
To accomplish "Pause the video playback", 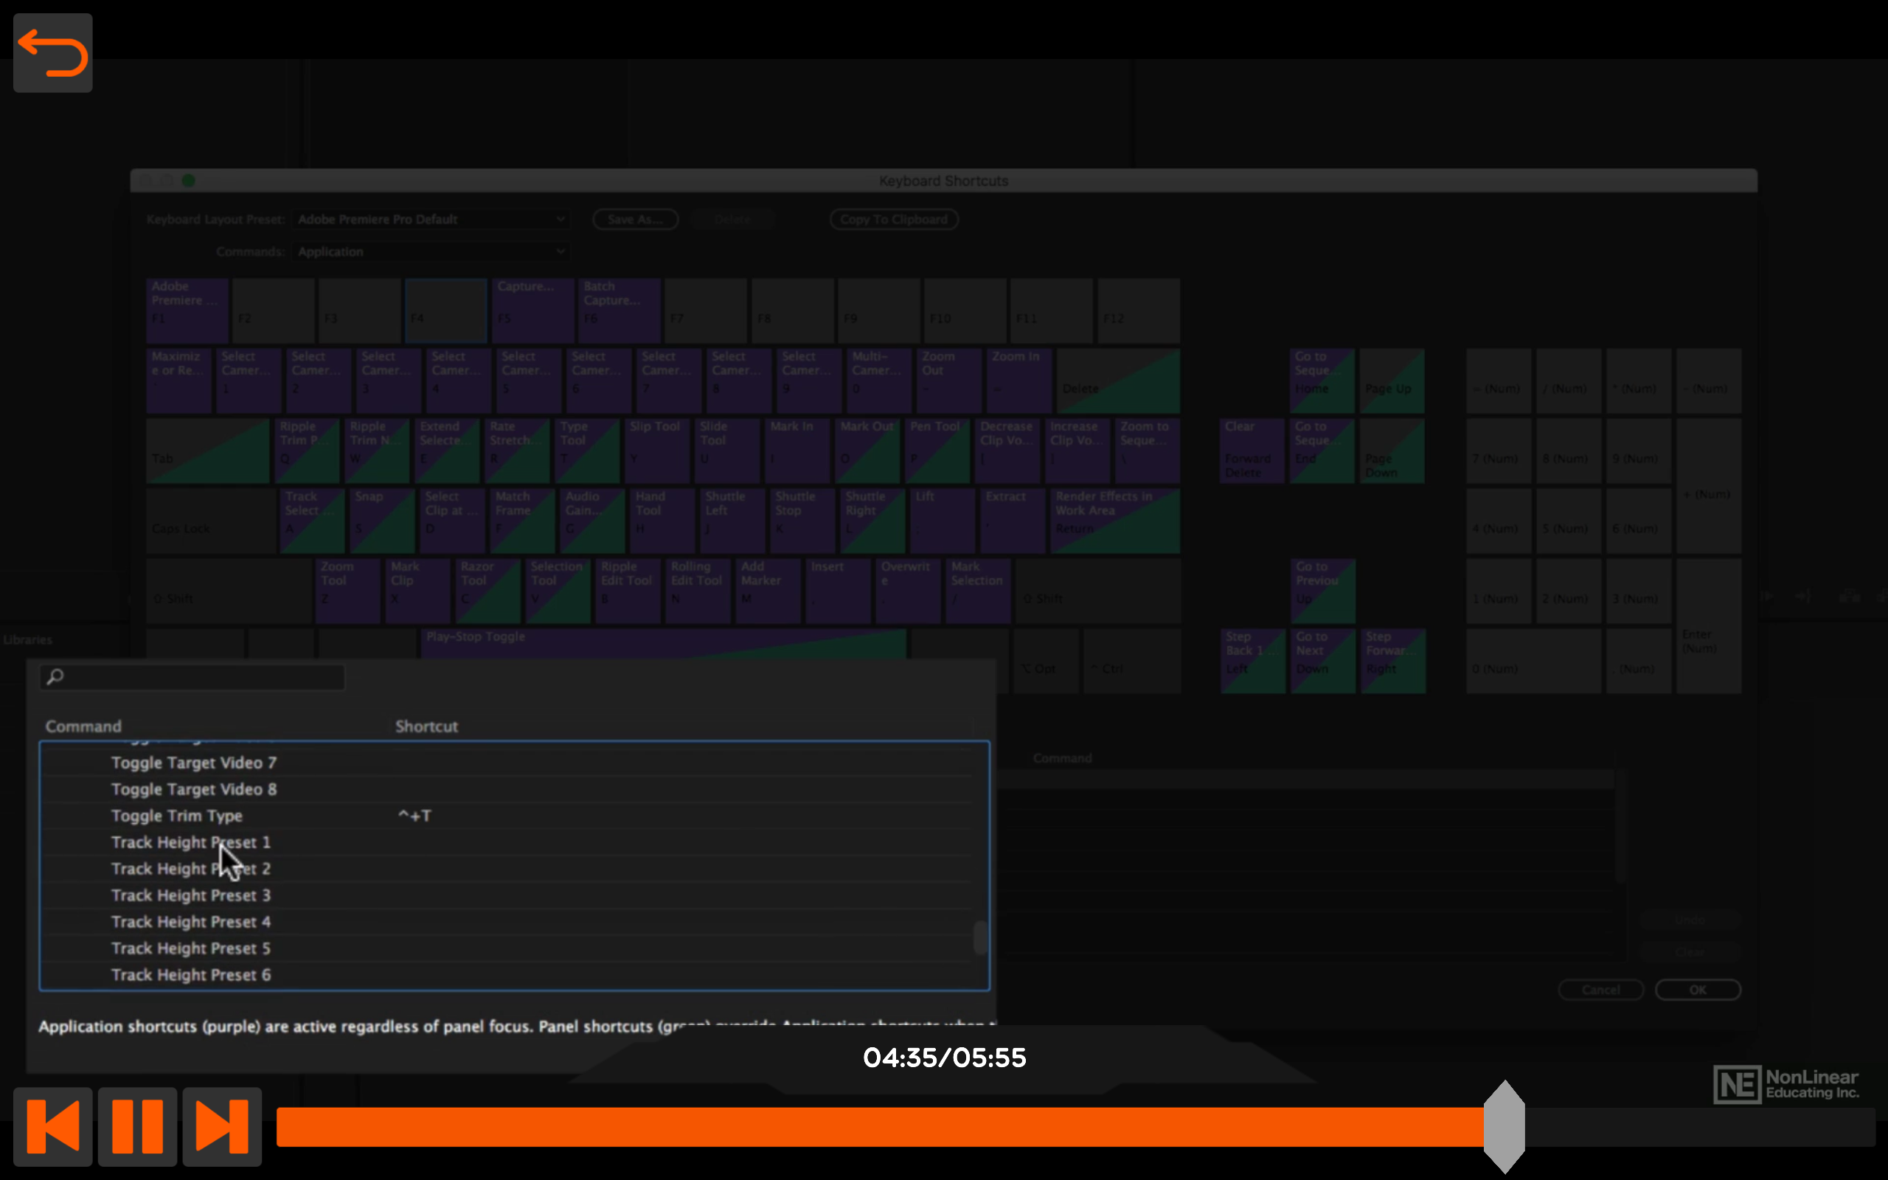I will (x=137, y=1126).
